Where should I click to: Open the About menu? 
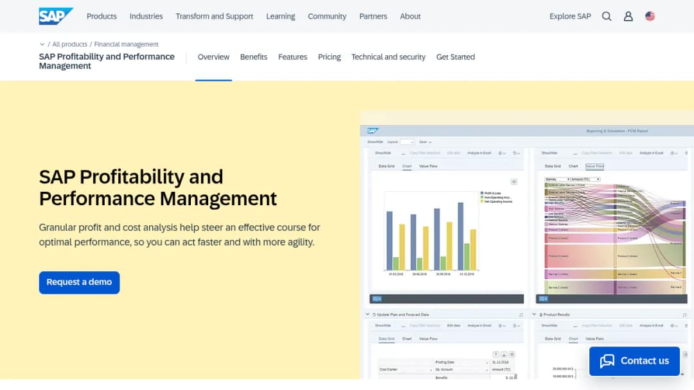click(410, 16)
